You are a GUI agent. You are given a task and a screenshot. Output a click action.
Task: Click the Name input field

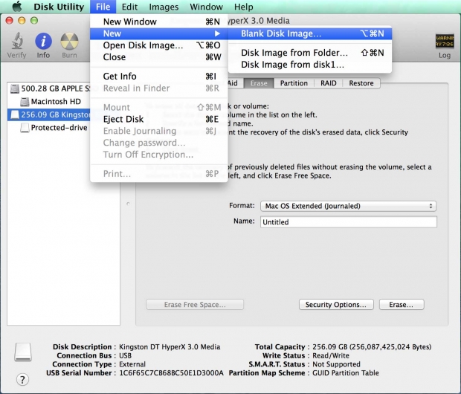click(x=349, y=222)
